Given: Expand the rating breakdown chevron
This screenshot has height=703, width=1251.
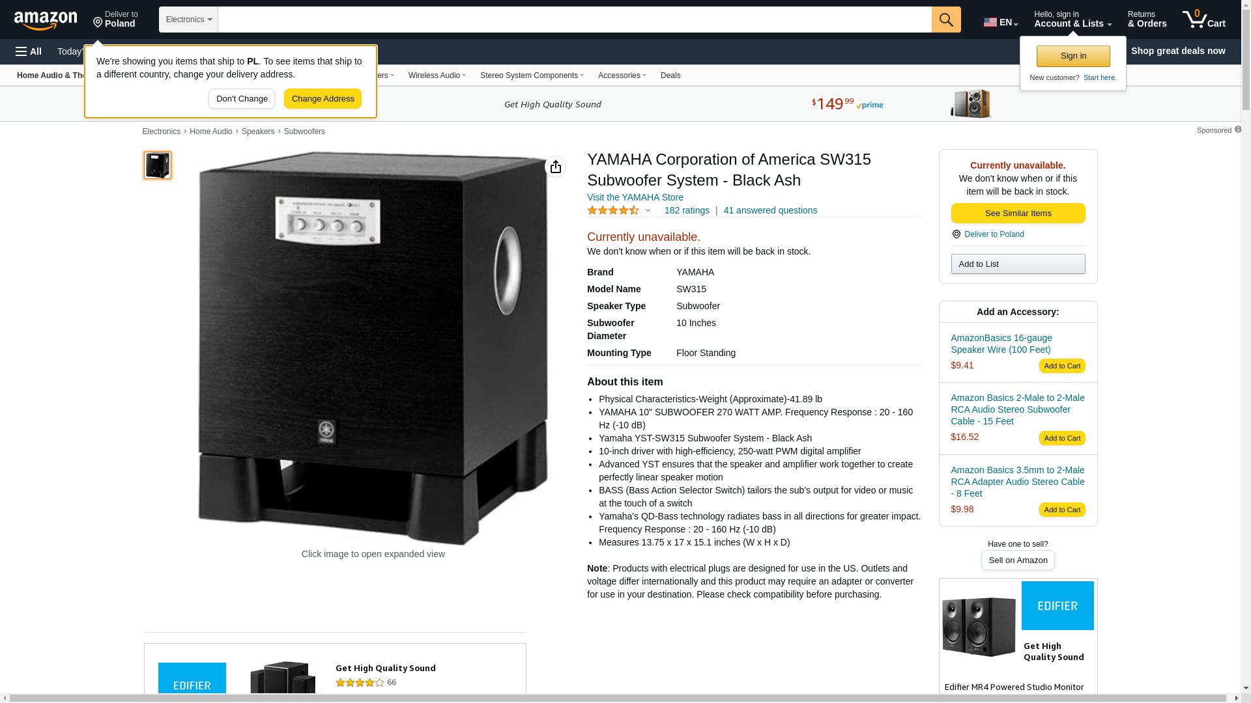Looking at the screenshot, I should click(x=648, y=210).
